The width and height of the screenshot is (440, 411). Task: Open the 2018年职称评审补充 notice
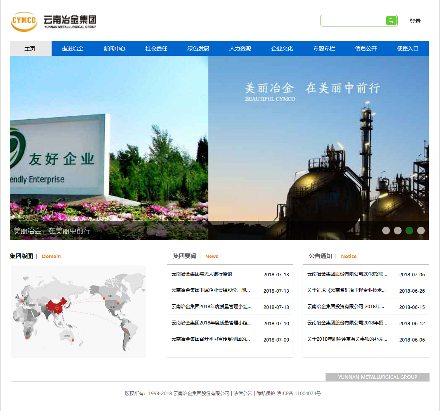[346, 339]
